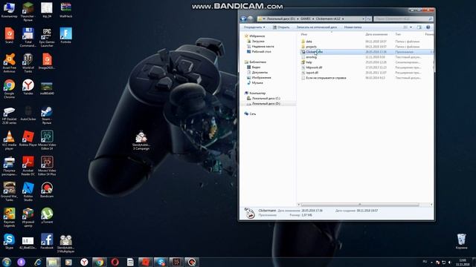Select the Epic Games Launcher desktop icon

tap(47, 37)
